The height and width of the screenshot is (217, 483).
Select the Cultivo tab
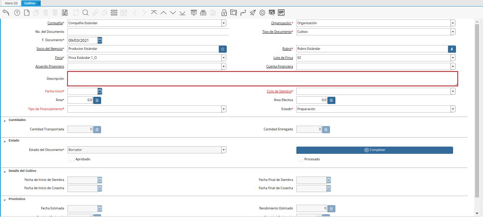[30, 3]
